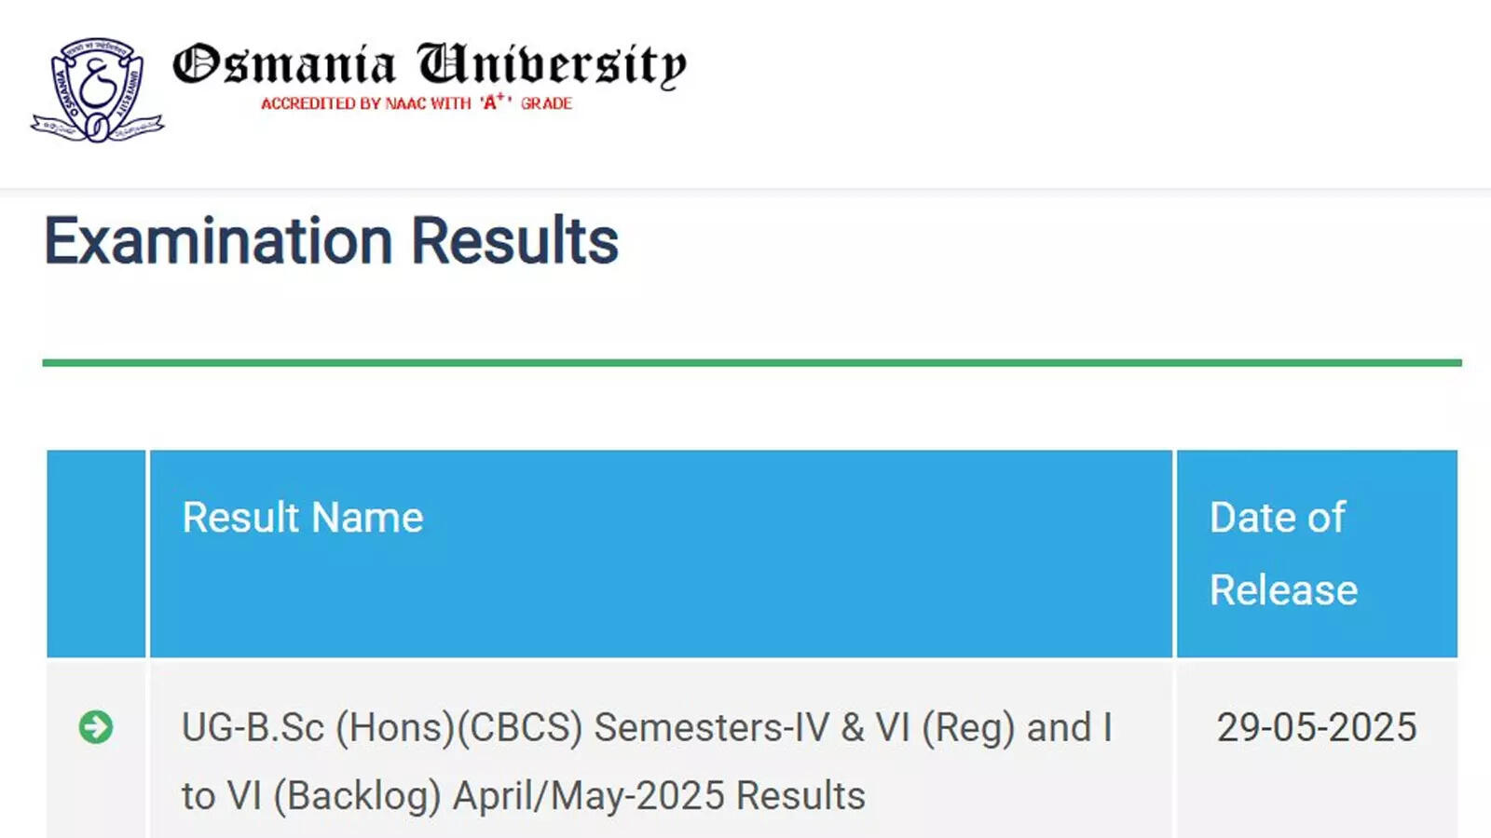The height and width of the screenshot is (838, 1491).
Task: Click the green divider line under the heading
Action: pyautogui.click(x=745, y=360)
